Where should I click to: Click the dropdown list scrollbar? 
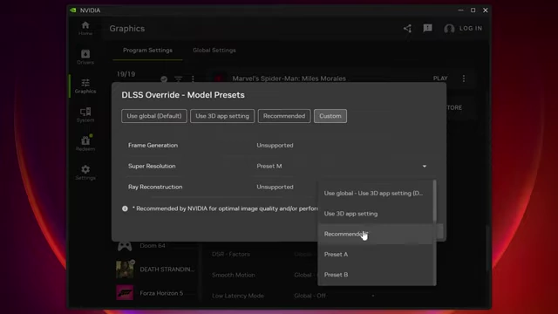coord(434,201)
